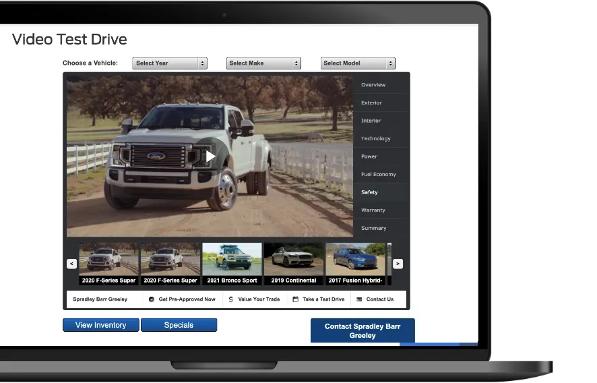Viewport: 597px width, 383px height.
Task: Select the 2017 Fusion Hybrid thumbnail
Action: point(355,264)
